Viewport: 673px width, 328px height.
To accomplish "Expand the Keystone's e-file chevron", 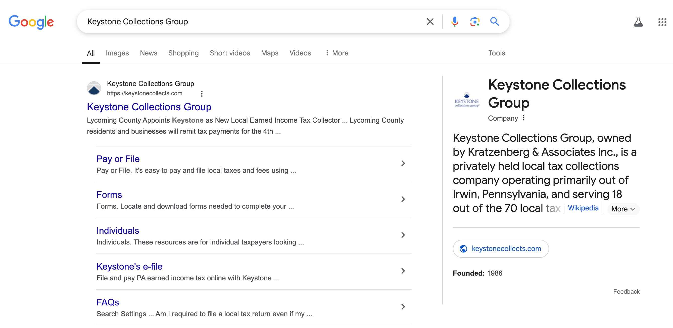I will tap(403, 271).
